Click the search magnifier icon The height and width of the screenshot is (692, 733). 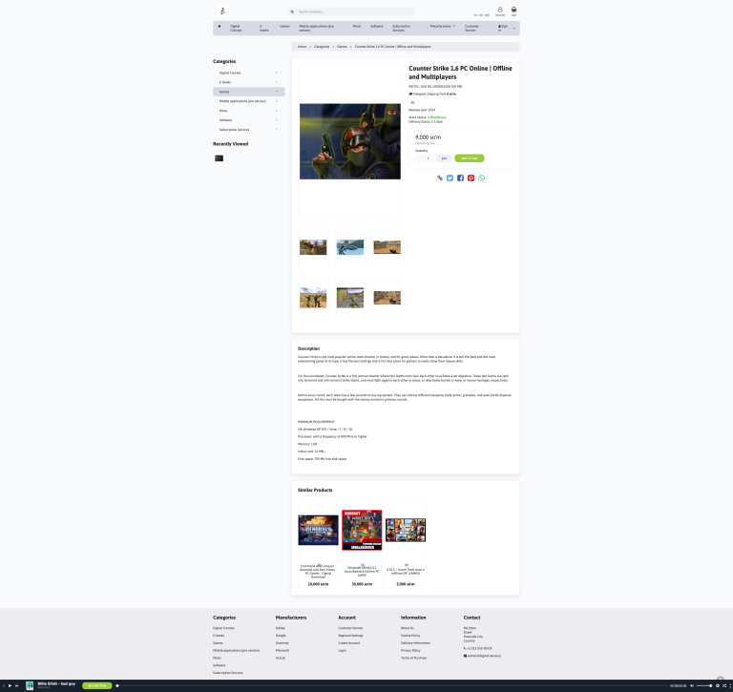292,11
